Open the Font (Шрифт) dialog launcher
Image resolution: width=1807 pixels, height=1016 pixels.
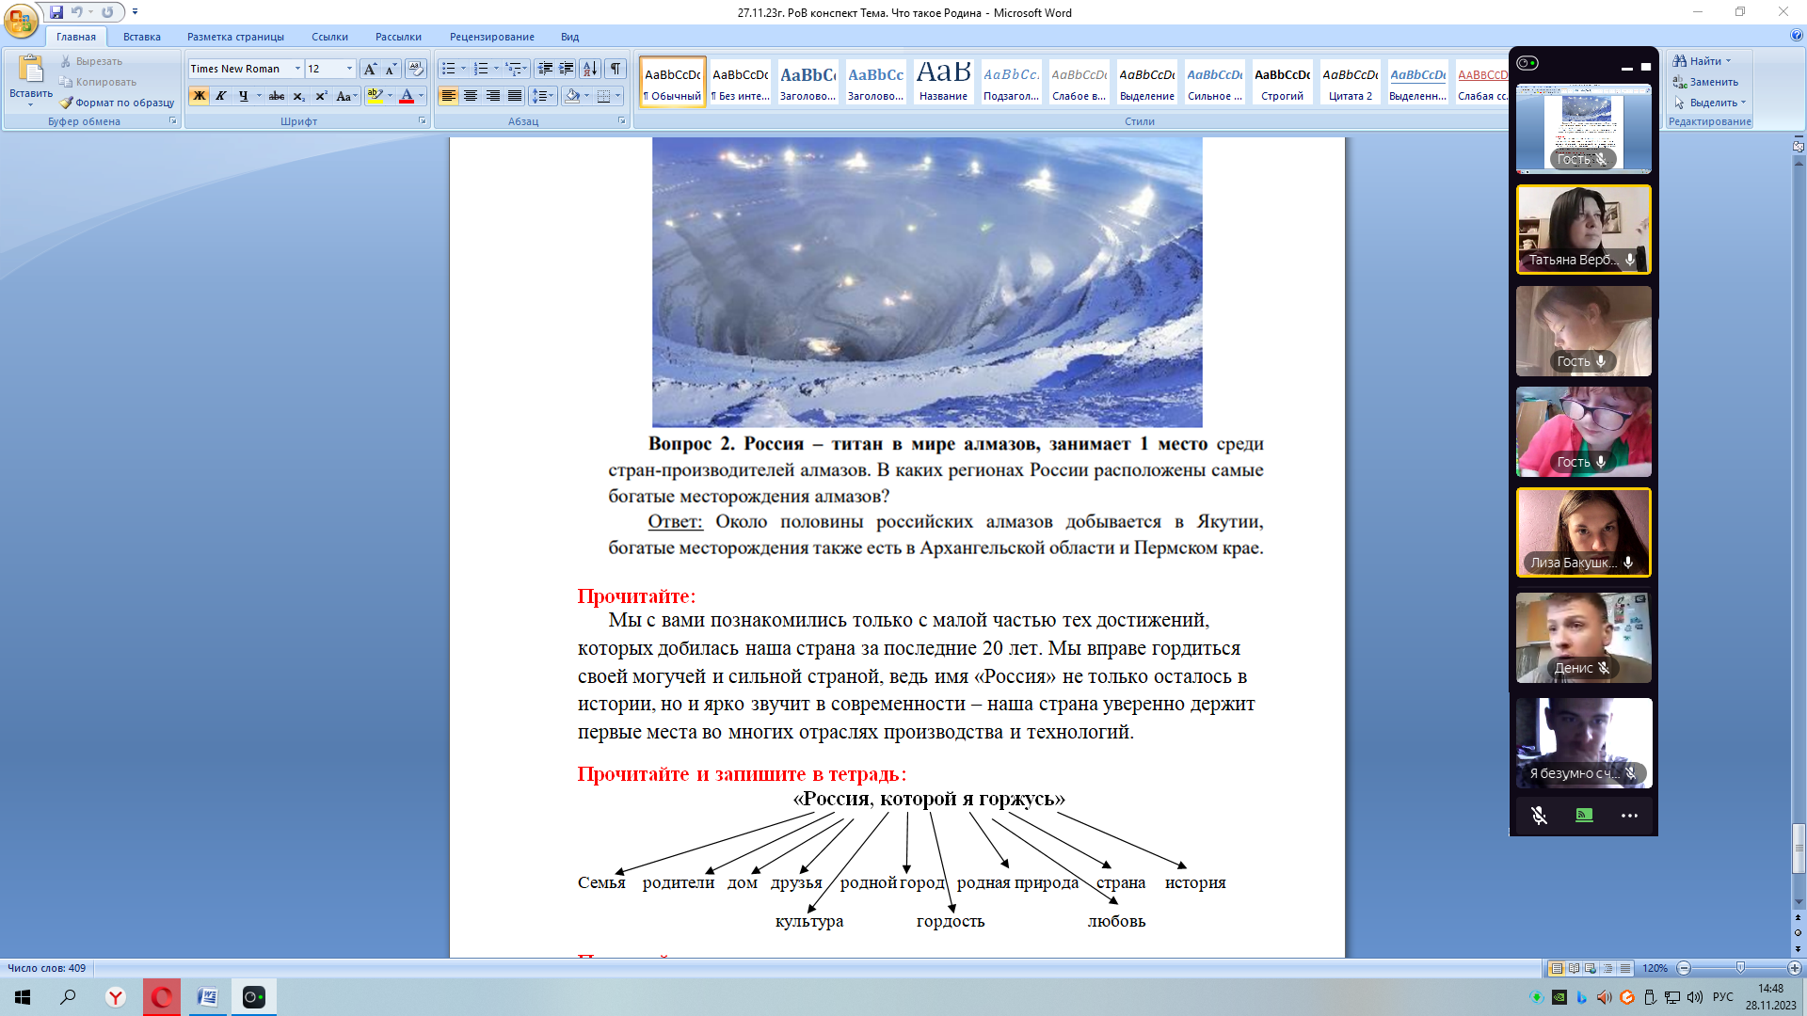click(422, 121)
